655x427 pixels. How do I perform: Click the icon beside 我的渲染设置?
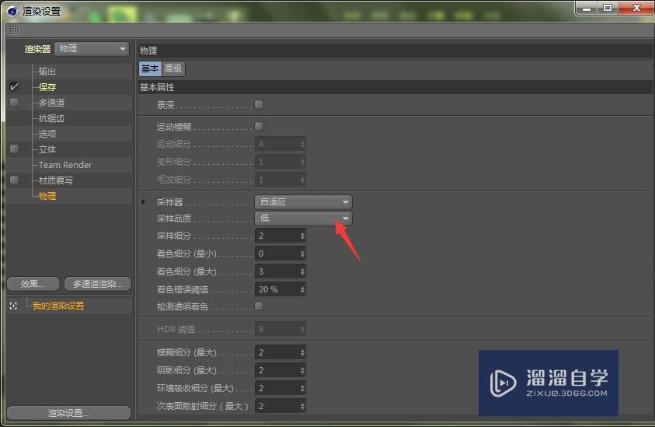13,306
